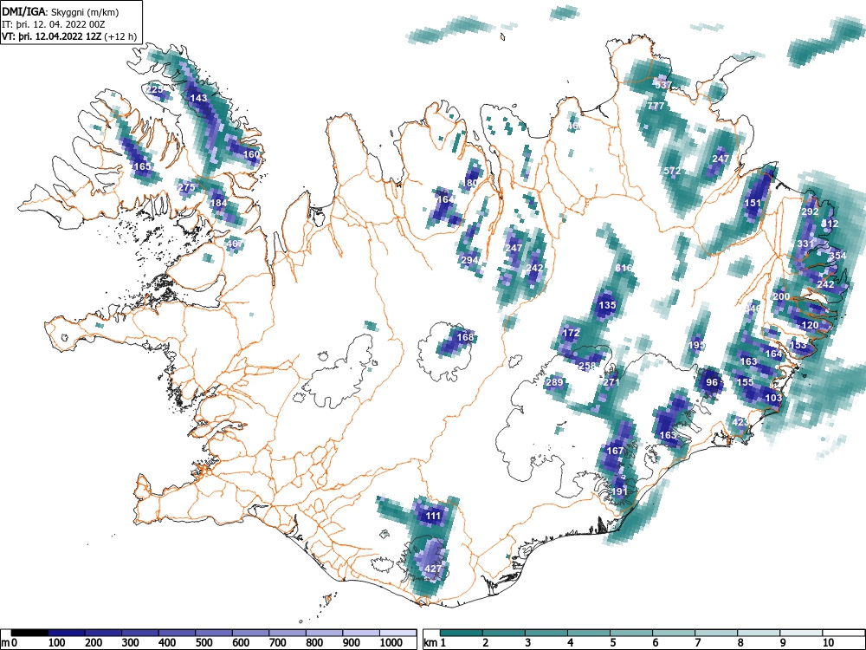The image size is (866, 650).
Task: Click the '271' visibility value on the map
Action: click(x=611, y=382)
